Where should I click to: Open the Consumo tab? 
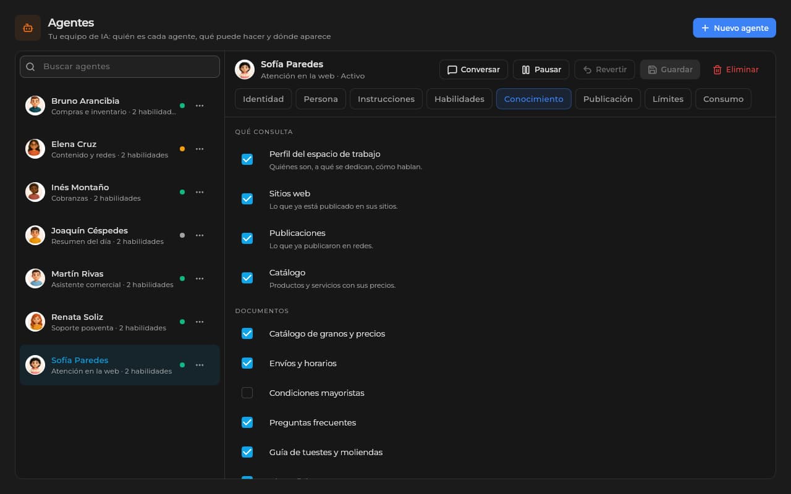[x=723, y=99]
